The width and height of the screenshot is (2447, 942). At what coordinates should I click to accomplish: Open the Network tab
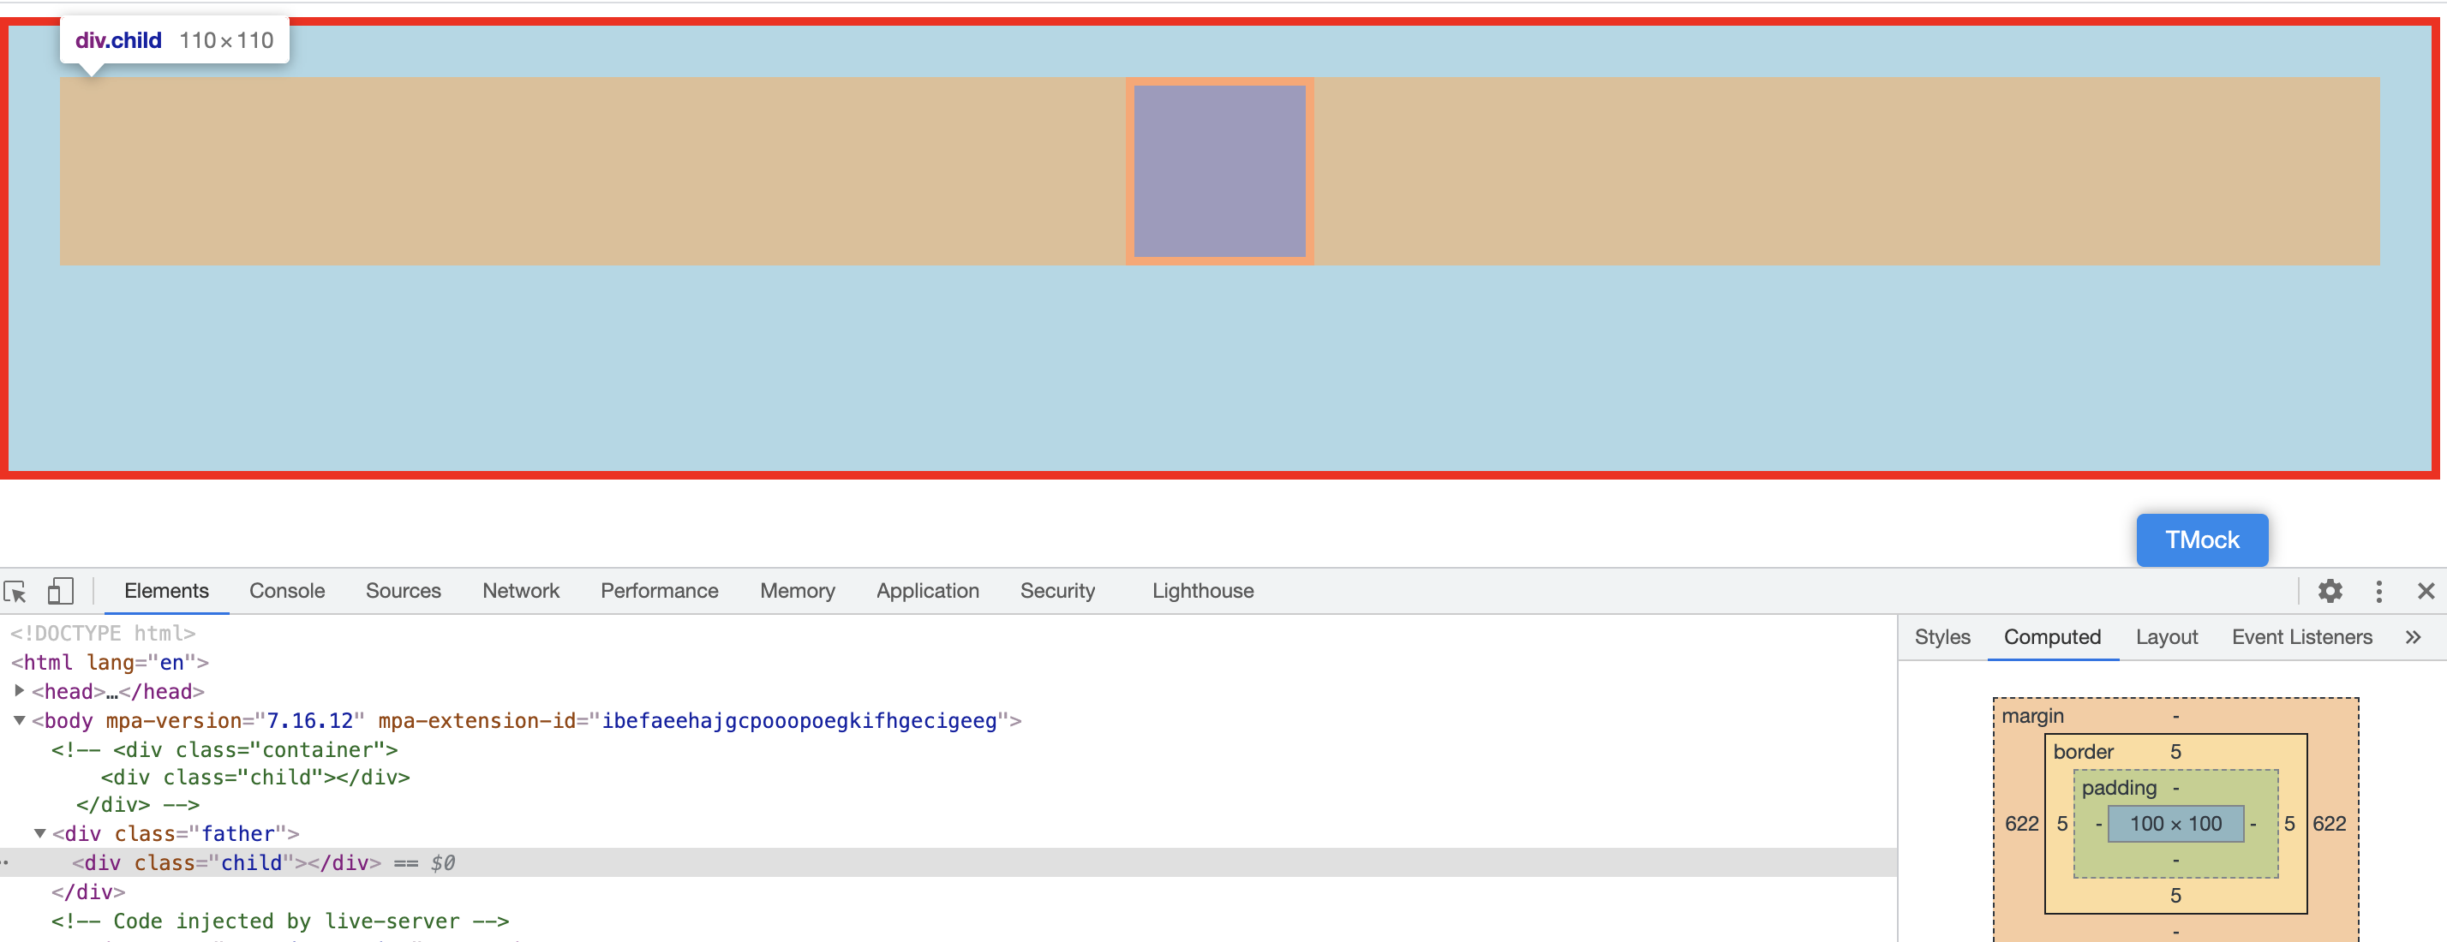[521, 591]
